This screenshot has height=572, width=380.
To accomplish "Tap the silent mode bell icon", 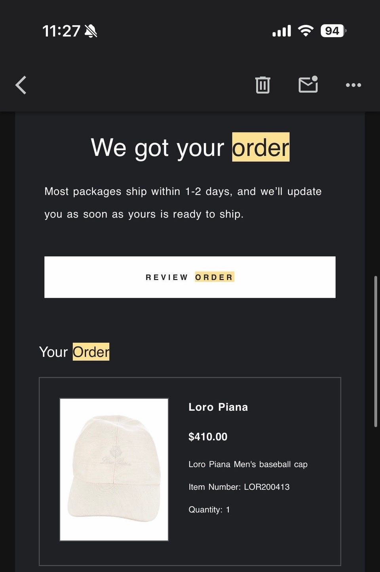I will click(91, 31).
